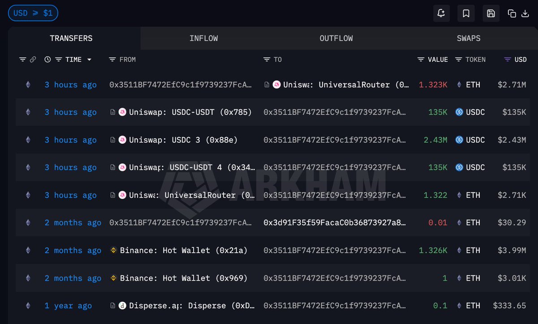Open the TOKEN column filter
The width and height of the screenshot is (538, 324).
point(458,60)
